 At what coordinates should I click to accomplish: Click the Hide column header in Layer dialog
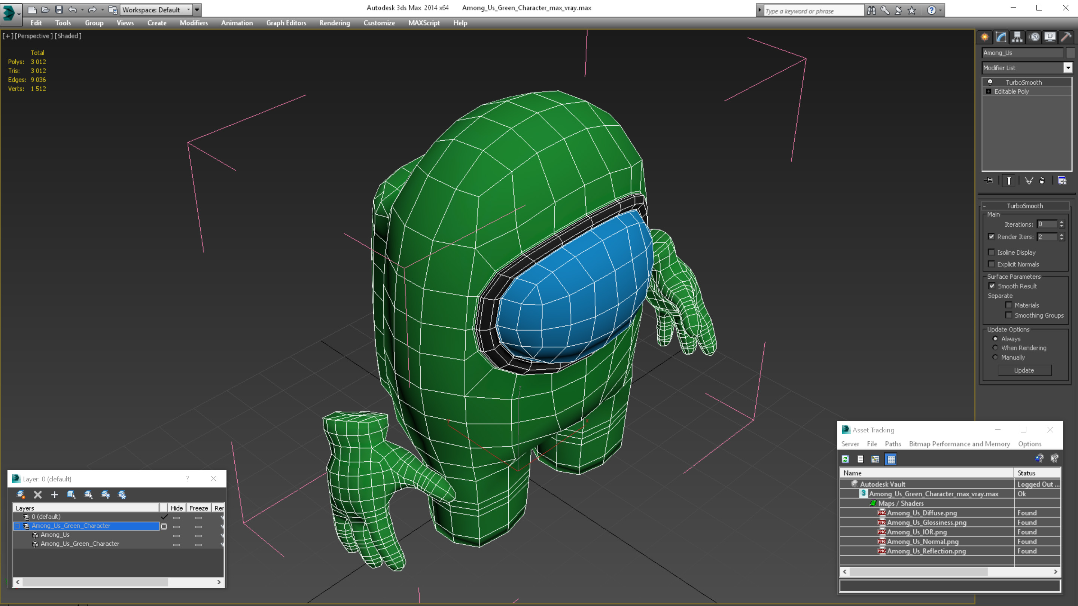coord(177,508)
